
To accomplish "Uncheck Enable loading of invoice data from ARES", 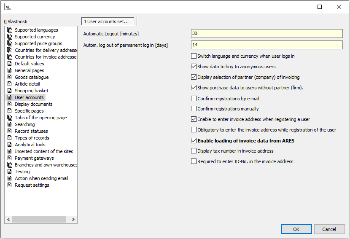I will click(x=194, y=141).
